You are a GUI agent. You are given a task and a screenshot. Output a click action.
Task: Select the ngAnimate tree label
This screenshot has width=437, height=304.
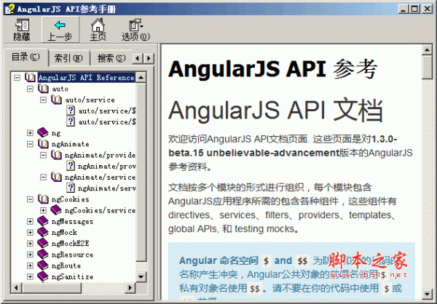[x=70, y=144]
